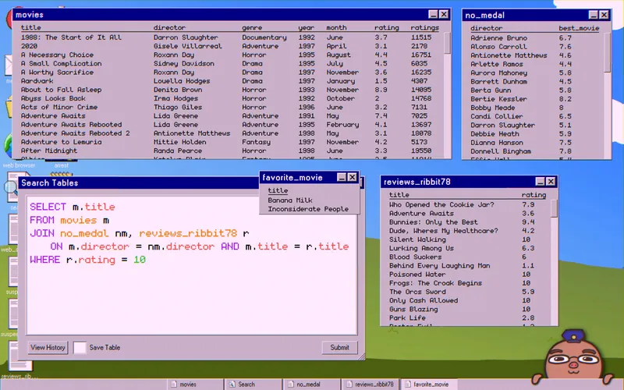Click the ratings column header in movies
The image size is (624, 390).
click(424, 27)
